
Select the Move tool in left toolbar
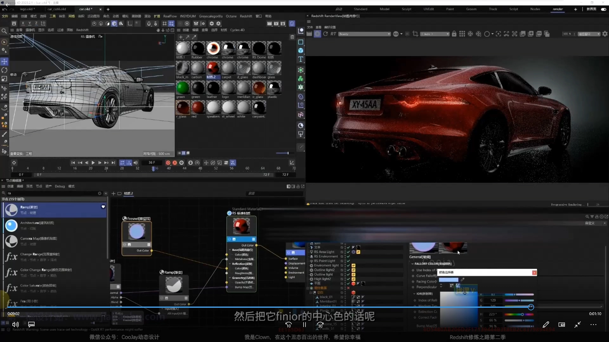pyautogui.click(x=4, y=61)
